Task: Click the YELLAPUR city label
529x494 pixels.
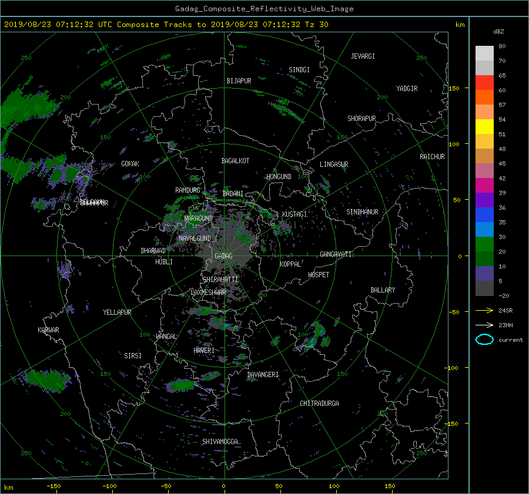Action: pos(117,312)
